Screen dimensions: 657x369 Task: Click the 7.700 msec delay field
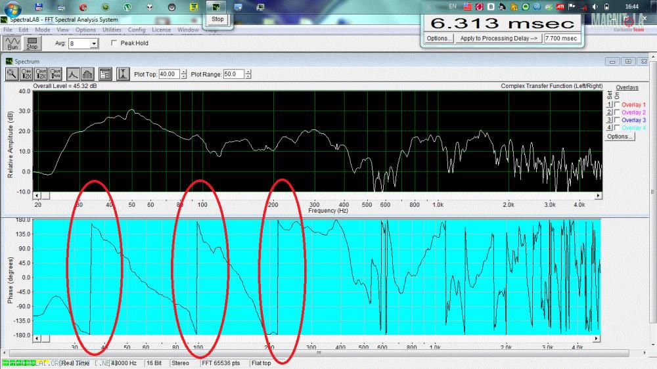[x=562, y=38]
